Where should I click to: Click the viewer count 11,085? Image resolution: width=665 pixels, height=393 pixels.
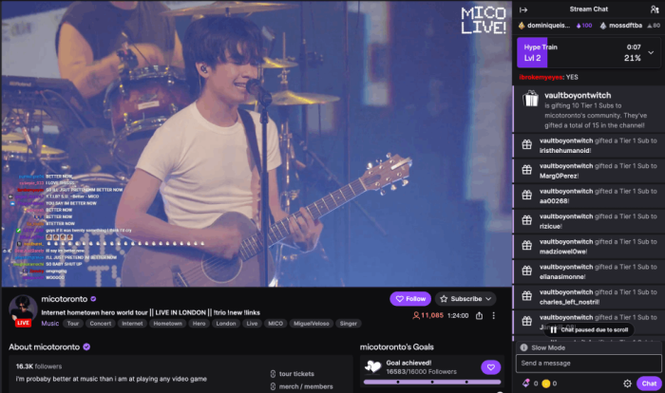click(x=427, y=315)
